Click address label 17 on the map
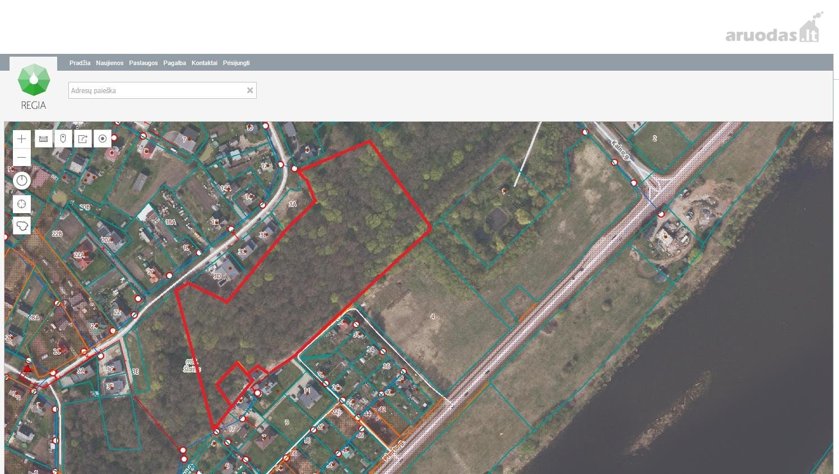 point(232,429)
